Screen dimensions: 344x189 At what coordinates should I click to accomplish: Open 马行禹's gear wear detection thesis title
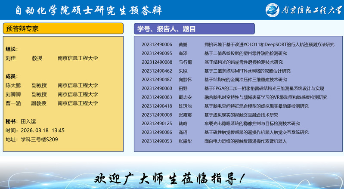pos(243,62)
